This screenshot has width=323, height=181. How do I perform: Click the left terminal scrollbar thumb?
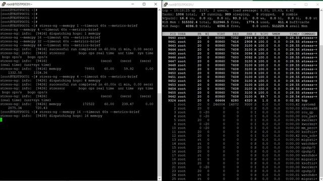coord(159,134)
